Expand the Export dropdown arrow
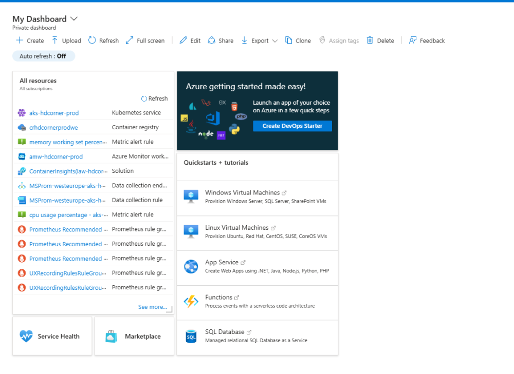This screenshot has width=514, height=374. 275,41
